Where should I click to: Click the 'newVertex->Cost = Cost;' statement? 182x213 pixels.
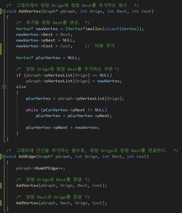pos(44,46)
